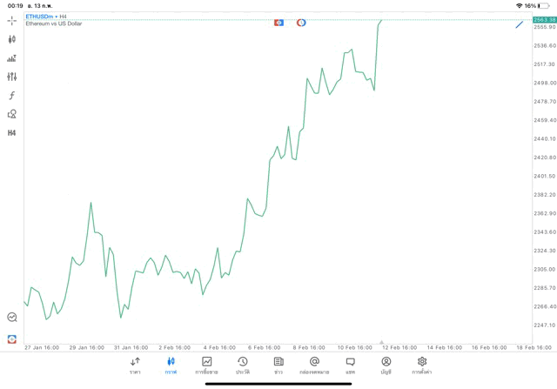Open the ข่าว (News) tab

click(x=278, y=366)
